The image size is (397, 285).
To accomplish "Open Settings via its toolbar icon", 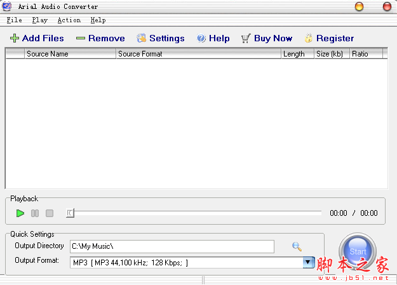I will coord(142,38).
